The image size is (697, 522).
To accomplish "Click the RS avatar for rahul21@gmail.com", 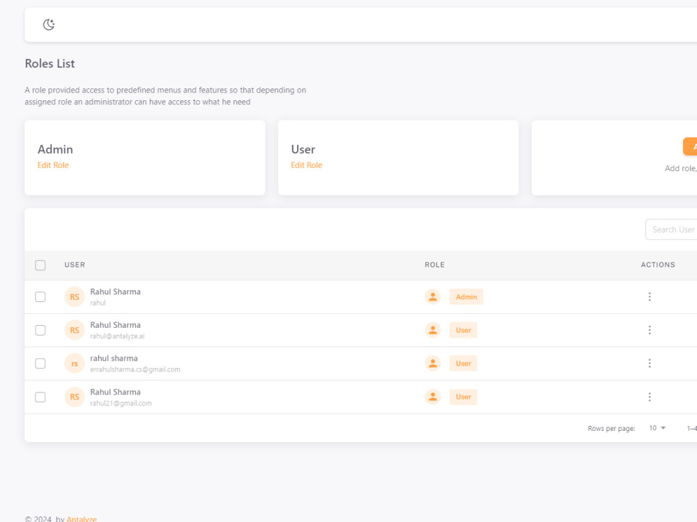I will tap(74, 396).
